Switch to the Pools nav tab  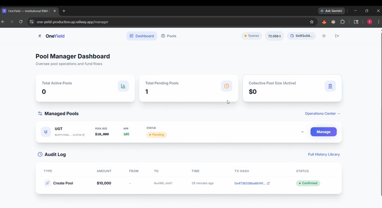tap(169, 36)
